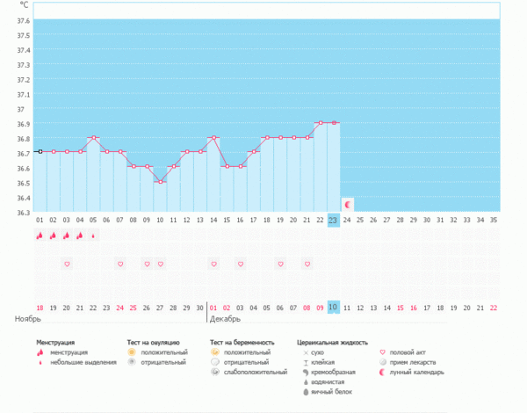
Task: Click the 'Декабрь' month label
Action: (x=225, y=319)
